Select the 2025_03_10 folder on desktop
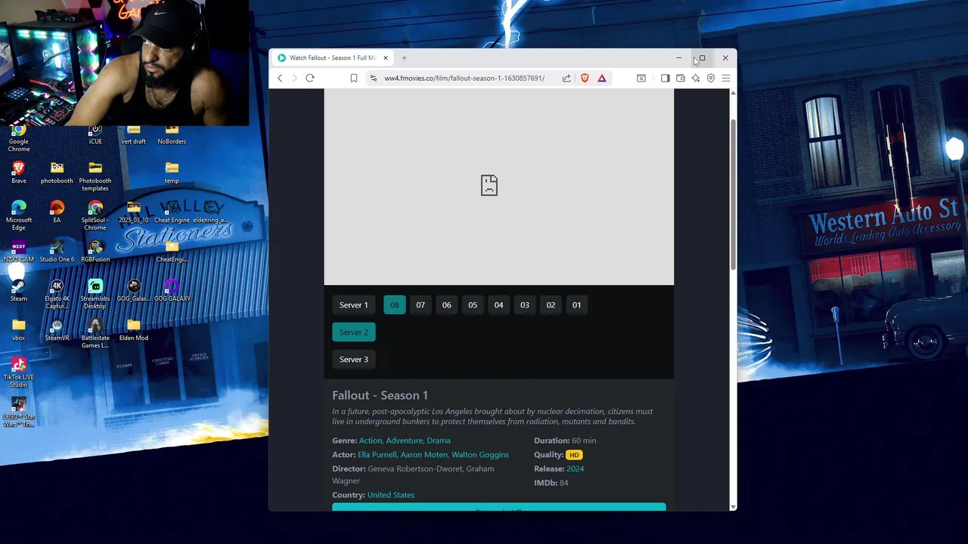The width and height of the screenshot is (968, 544). 134,212
